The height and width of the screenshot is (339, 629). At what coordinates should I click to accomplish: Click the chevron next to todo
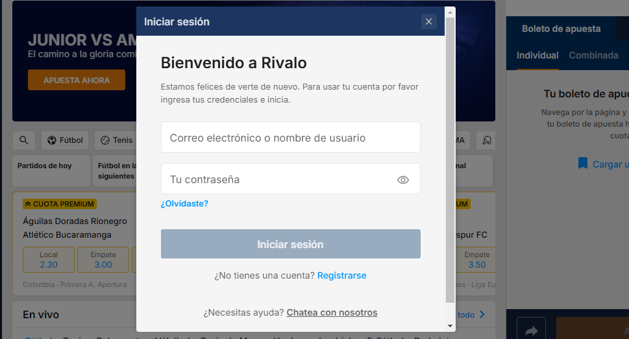(x=482, y=314)
